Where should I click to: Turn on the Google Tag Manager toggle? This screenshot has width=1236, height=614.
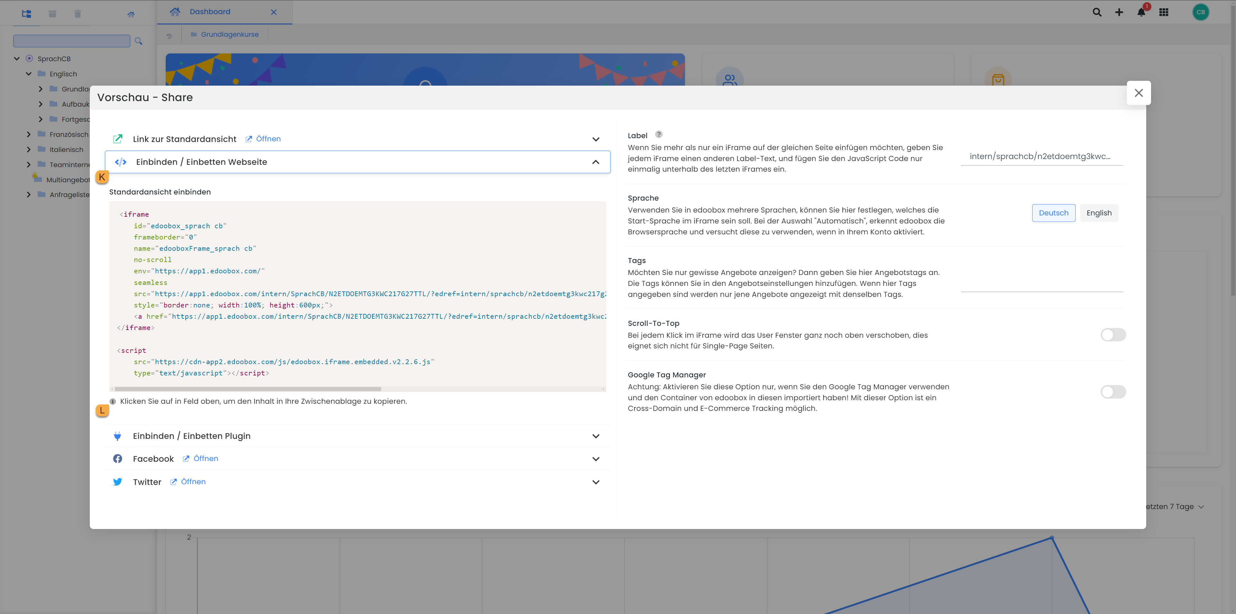tap(1113, 392)
